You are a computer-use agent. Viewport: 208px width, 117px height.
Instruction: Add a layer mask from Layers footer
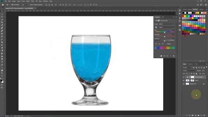click(x=193, y=116)
